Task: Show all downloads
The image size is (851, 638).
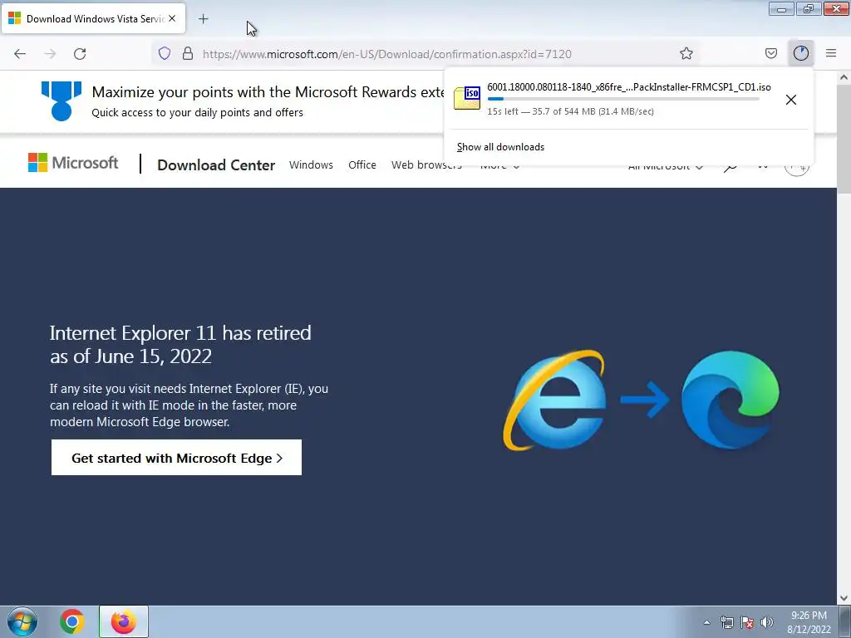Action: (500, 147)
